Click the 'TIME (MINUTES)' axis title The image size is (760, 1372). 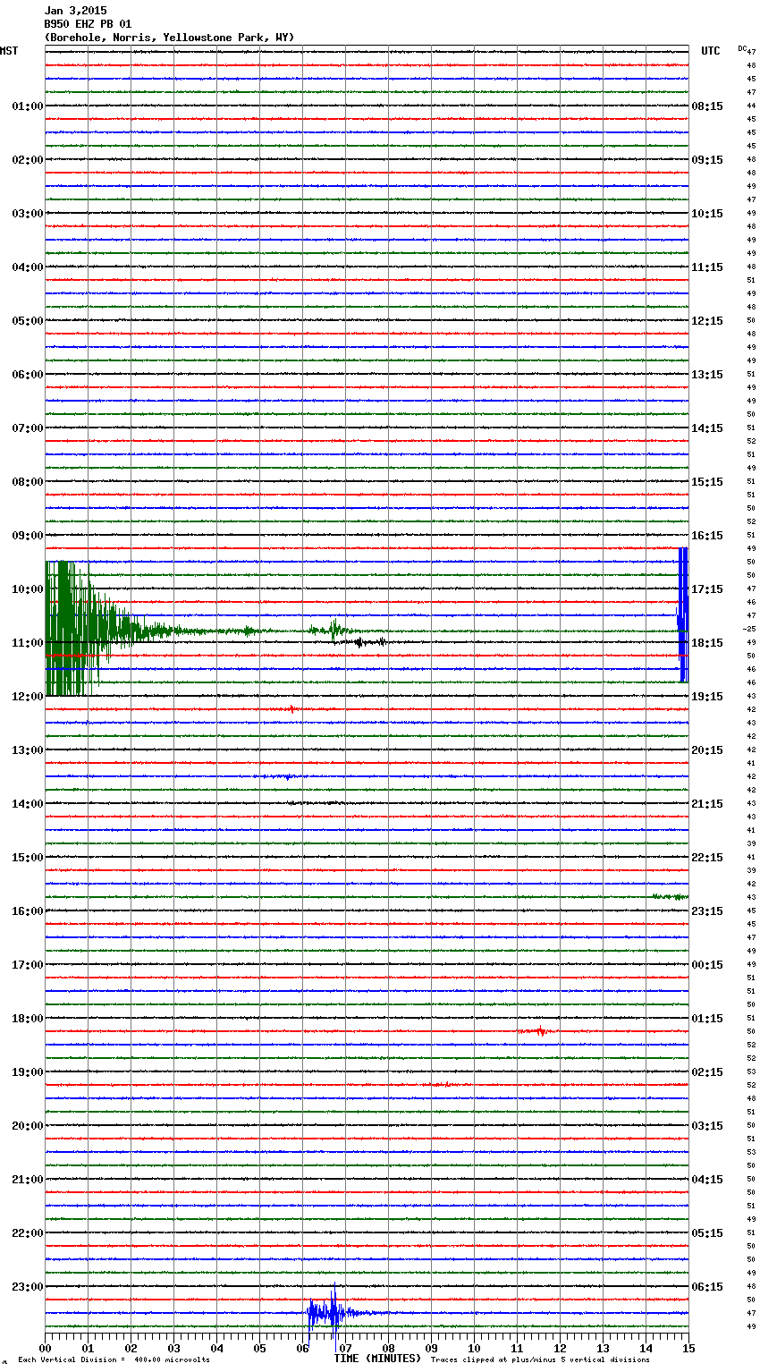click(377, 1359)
